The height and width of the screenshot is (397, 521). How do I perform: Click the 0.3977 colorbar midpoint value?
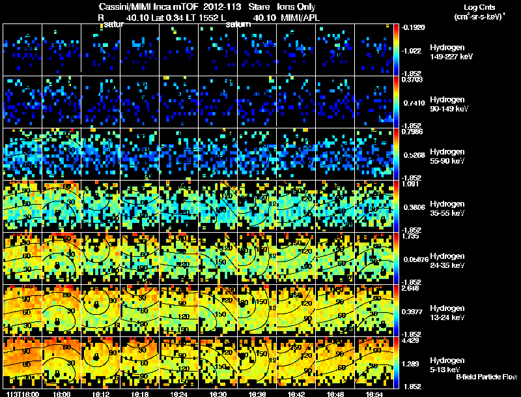coord(412,312)
